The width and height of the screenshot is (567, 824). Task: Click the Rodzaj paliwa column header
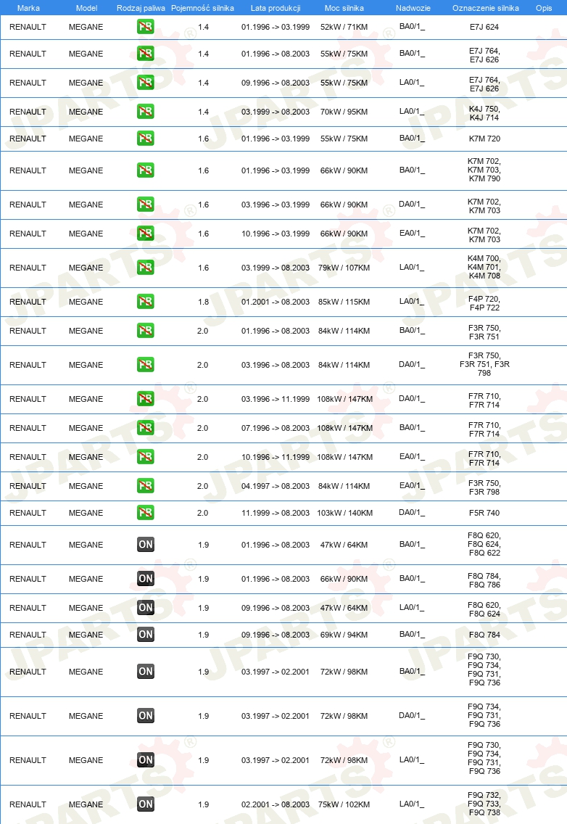[x=141, y=8]
